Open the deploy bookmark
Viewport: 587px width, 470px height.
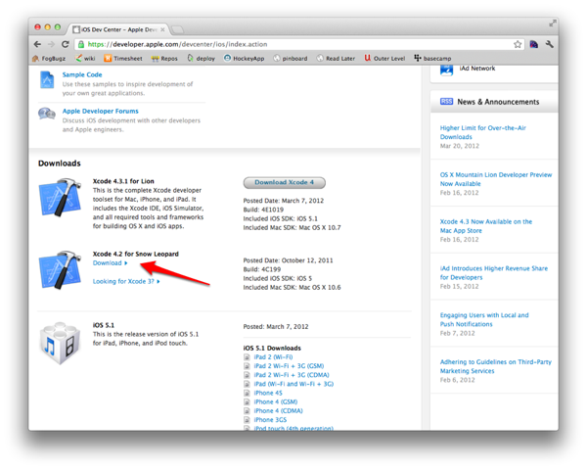point(201,59)
